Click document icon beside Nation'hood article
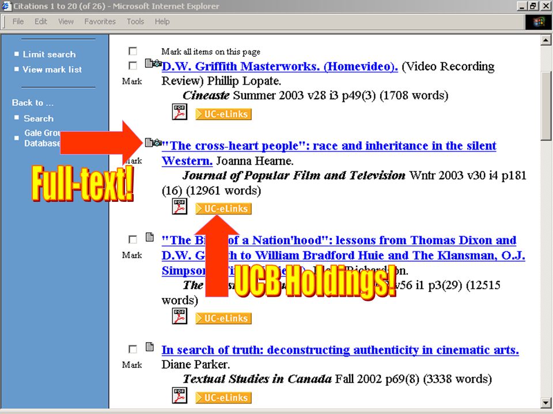The height and width of the screenshot is (414, 553). (x=150, y=237)
